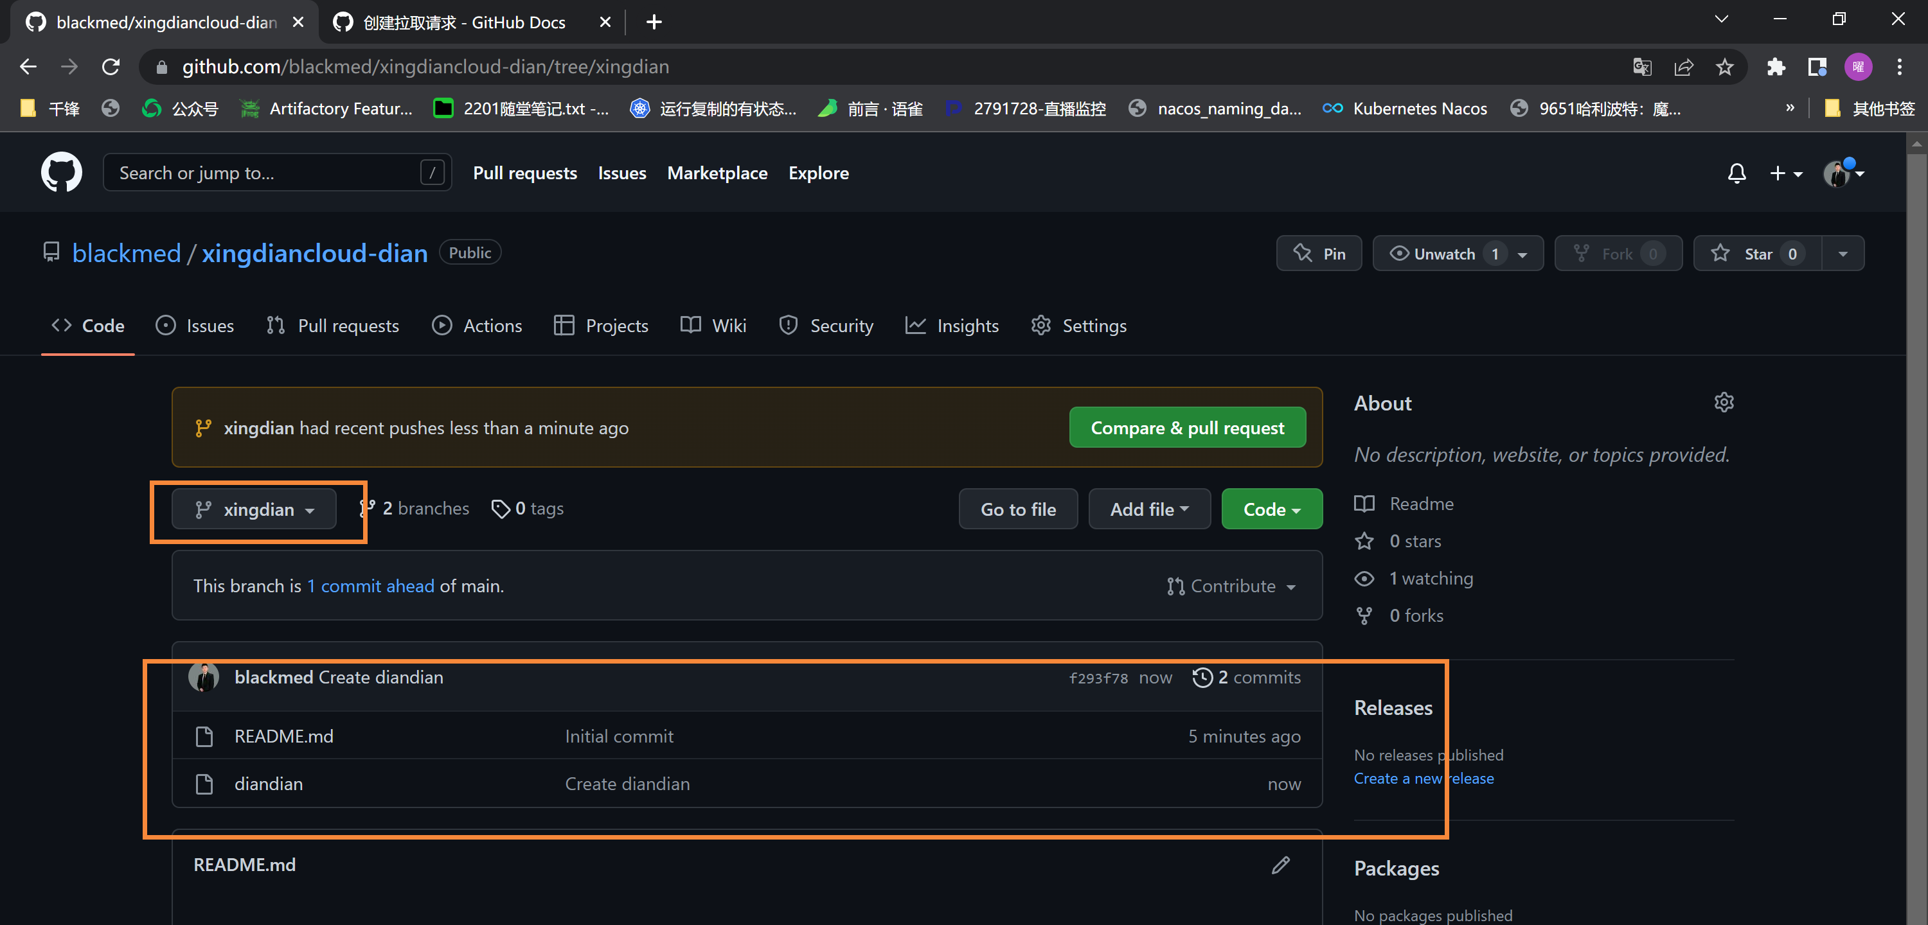Viewport: 1928px width, 925px height.
Task: Open the Unwatch notifications dropdown
Action: (1458, 254)
